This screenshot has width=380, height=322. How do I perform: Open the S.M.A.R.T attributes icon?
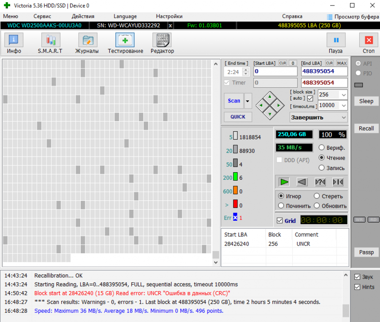(50, 41)
